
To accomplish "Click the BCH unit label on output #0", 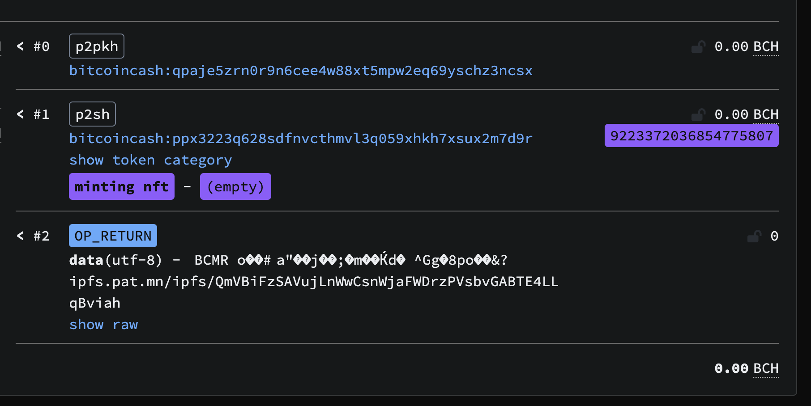I will tap(766, 47).
